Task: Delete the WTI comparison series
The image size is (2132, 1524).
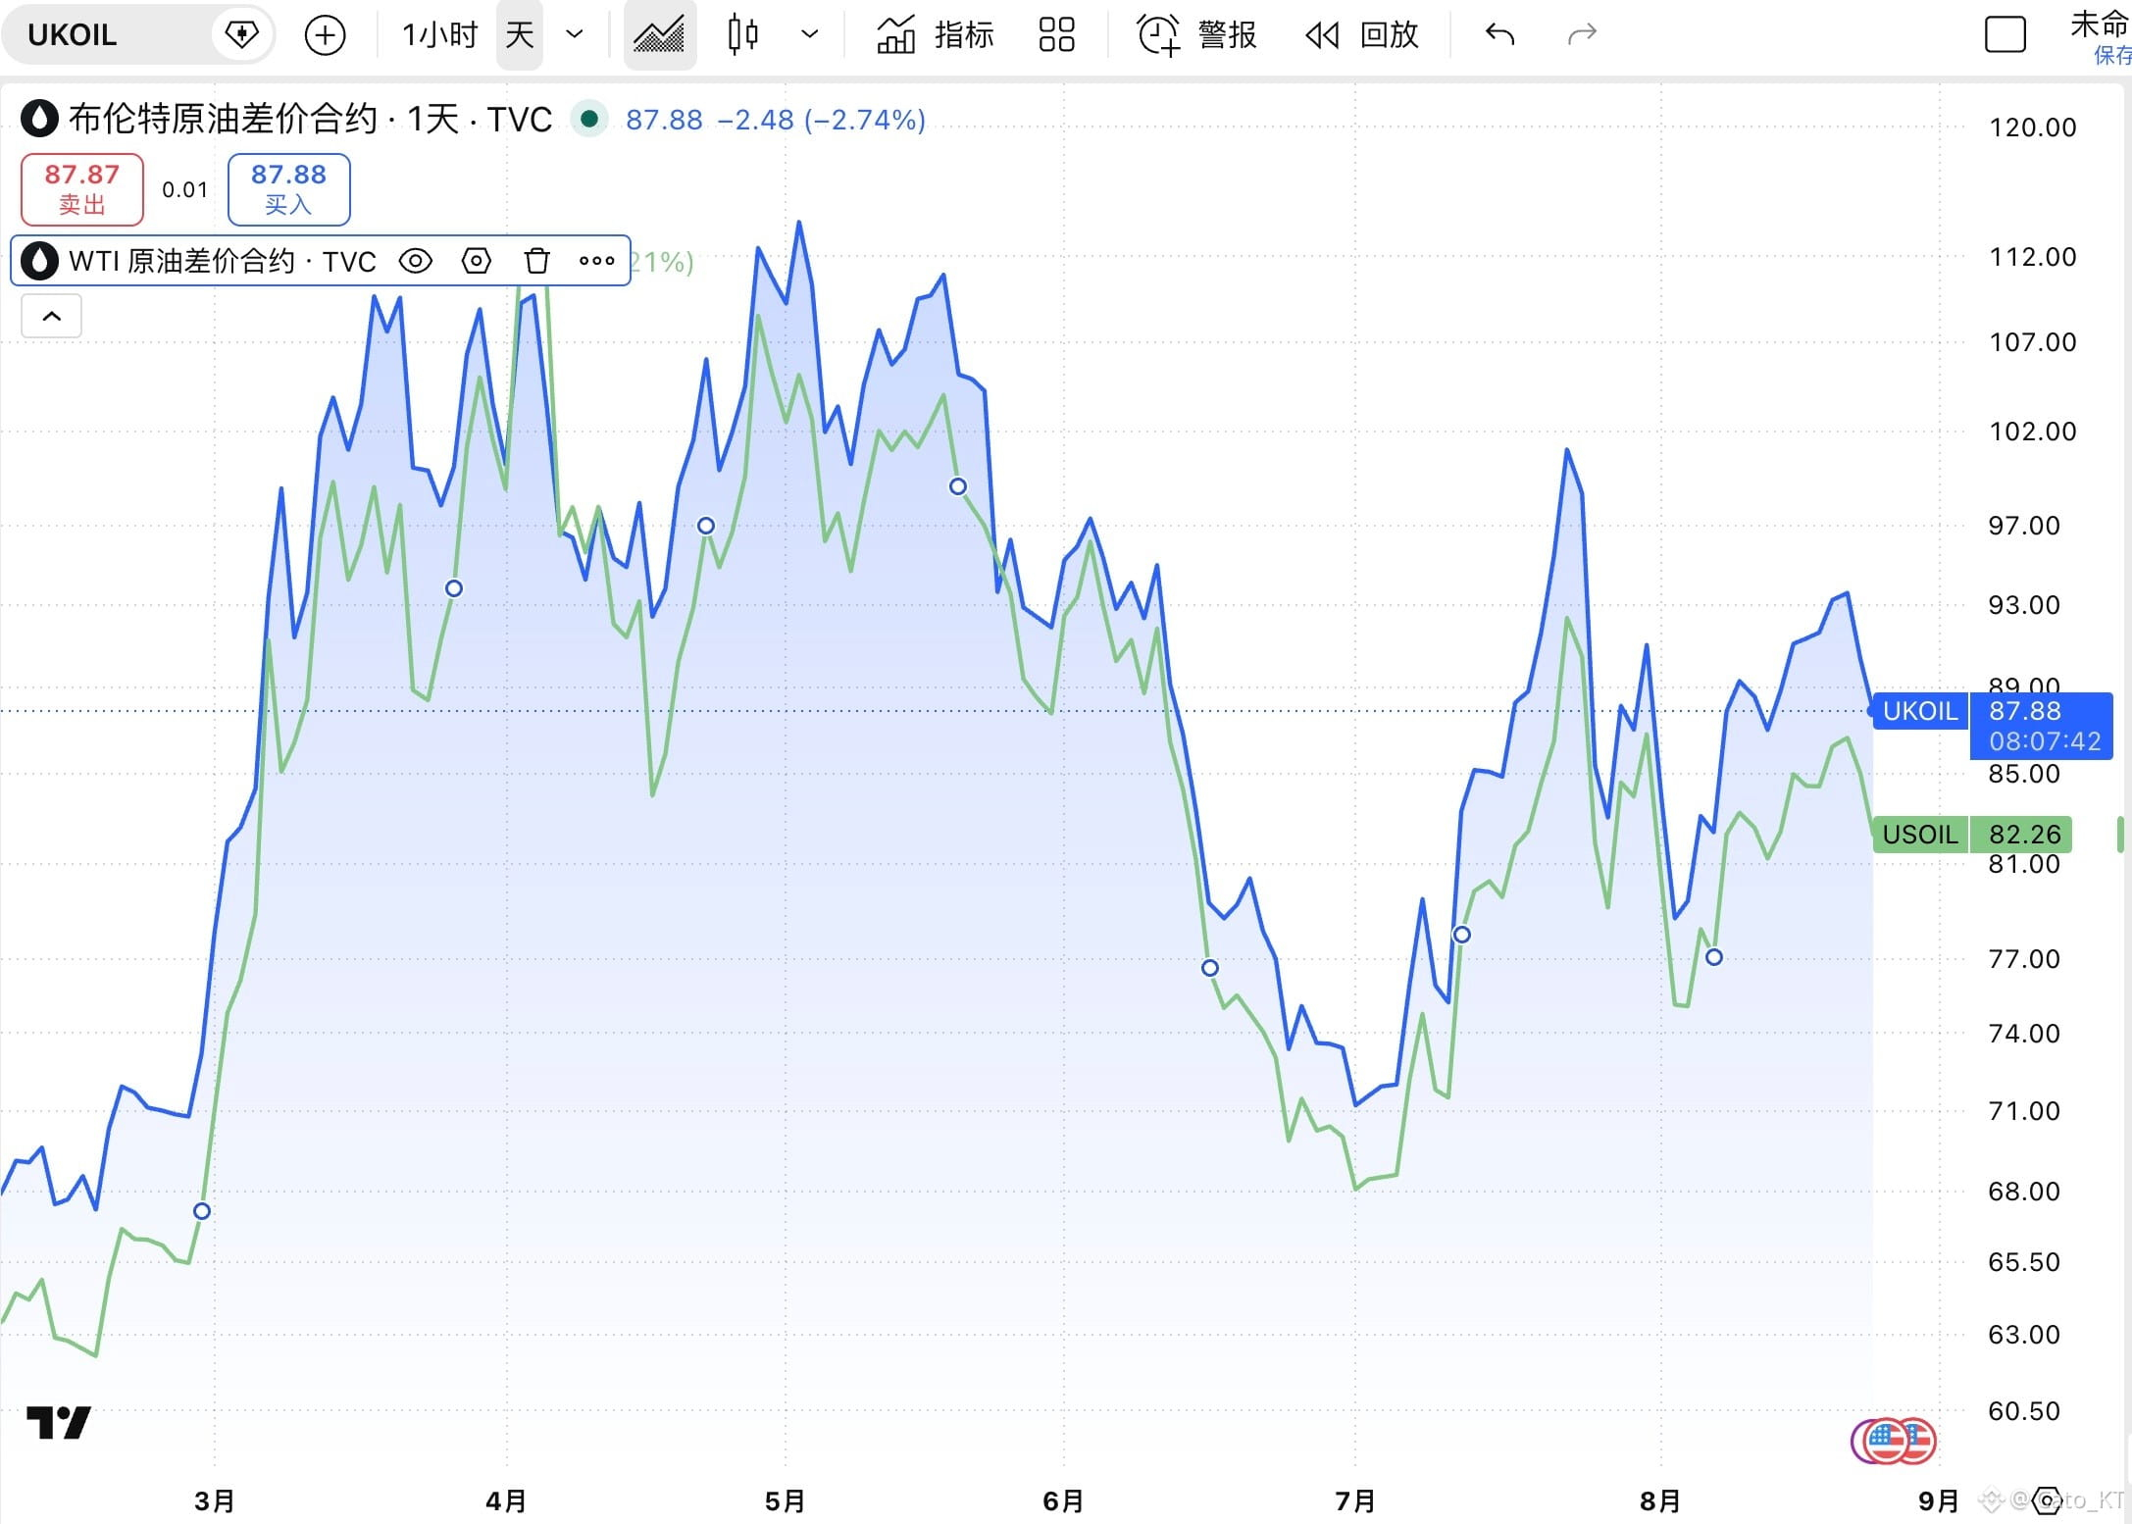Action: [x=537, y=261]
